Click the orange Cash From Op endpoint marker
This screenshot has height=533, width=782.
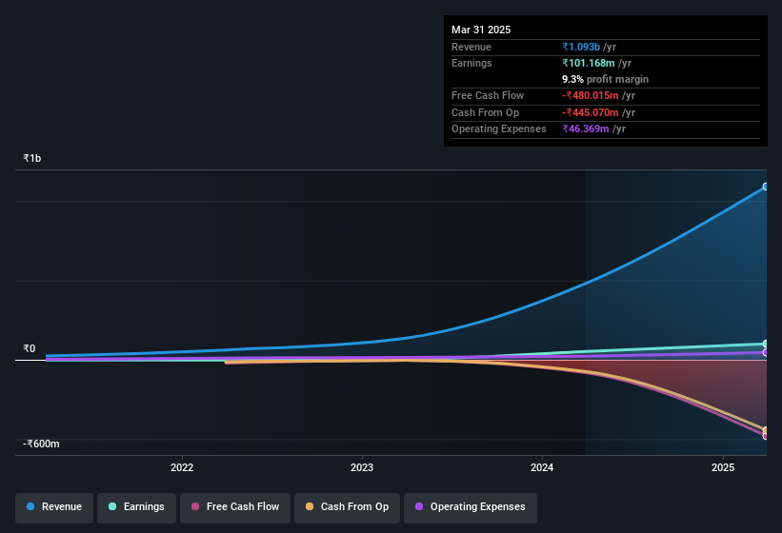coord(766,430)
